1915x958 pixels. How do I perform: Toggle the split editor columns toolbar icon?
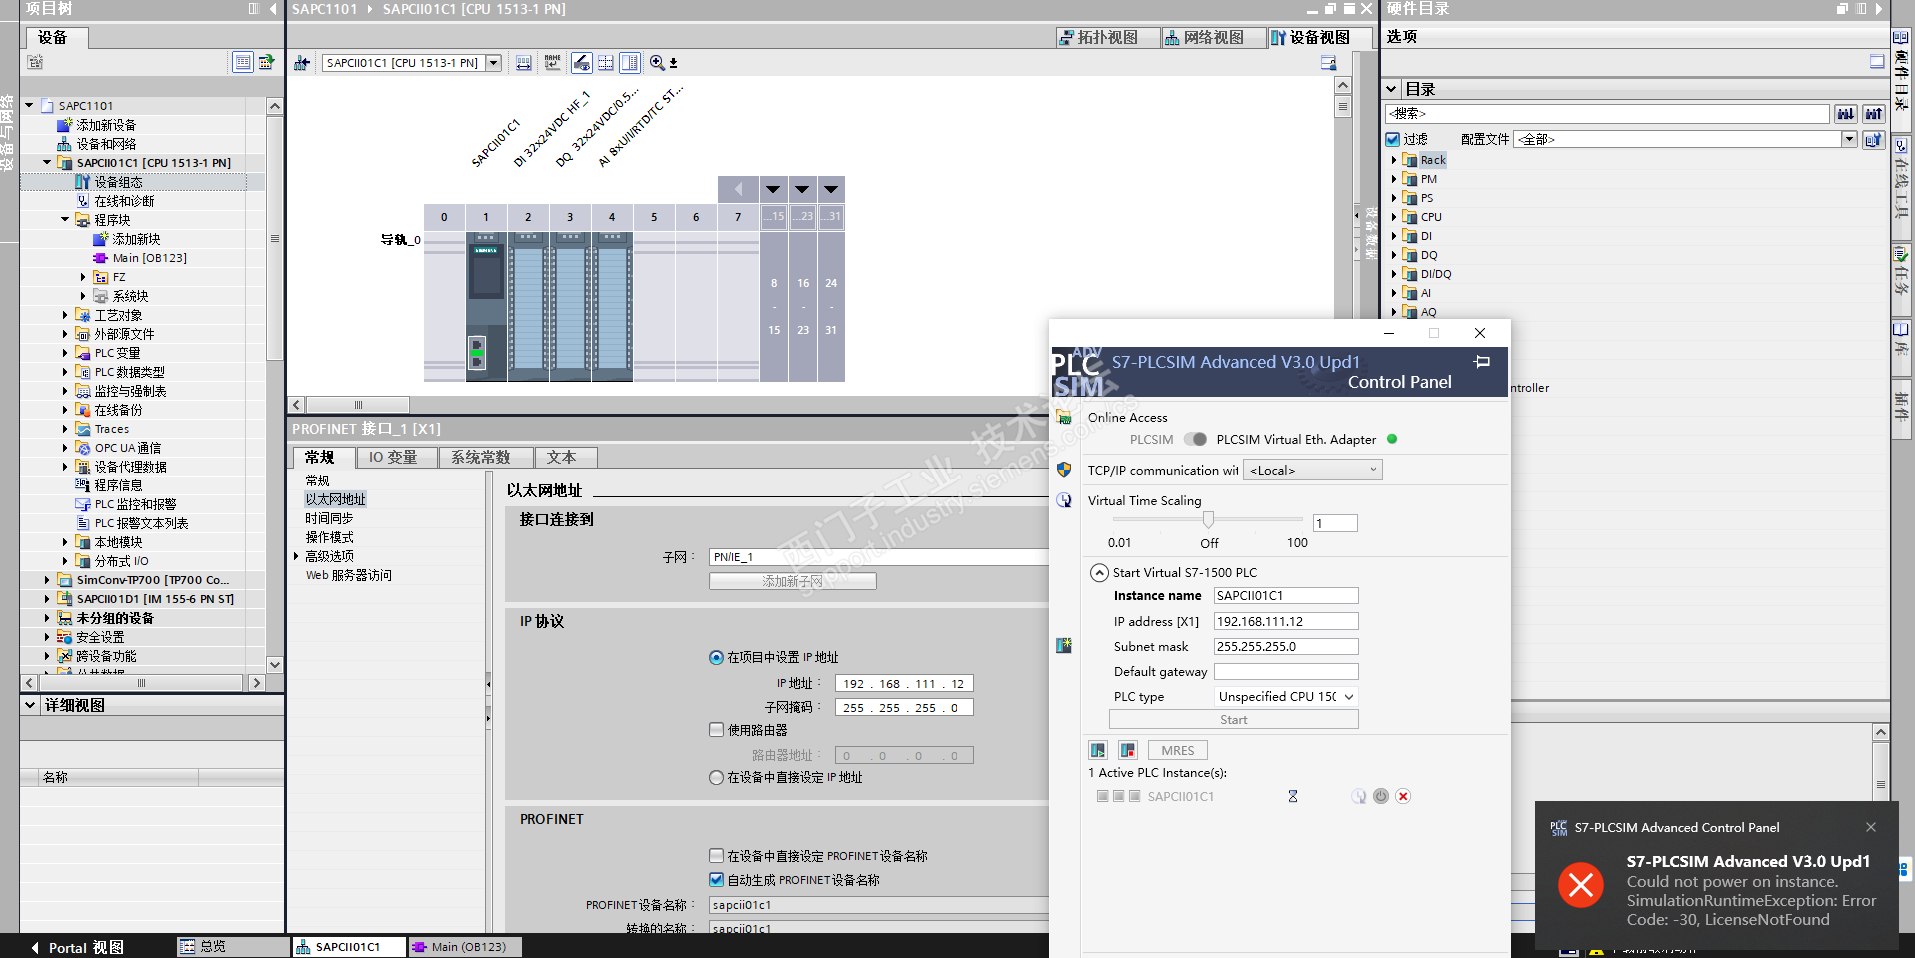click(630, 63)
